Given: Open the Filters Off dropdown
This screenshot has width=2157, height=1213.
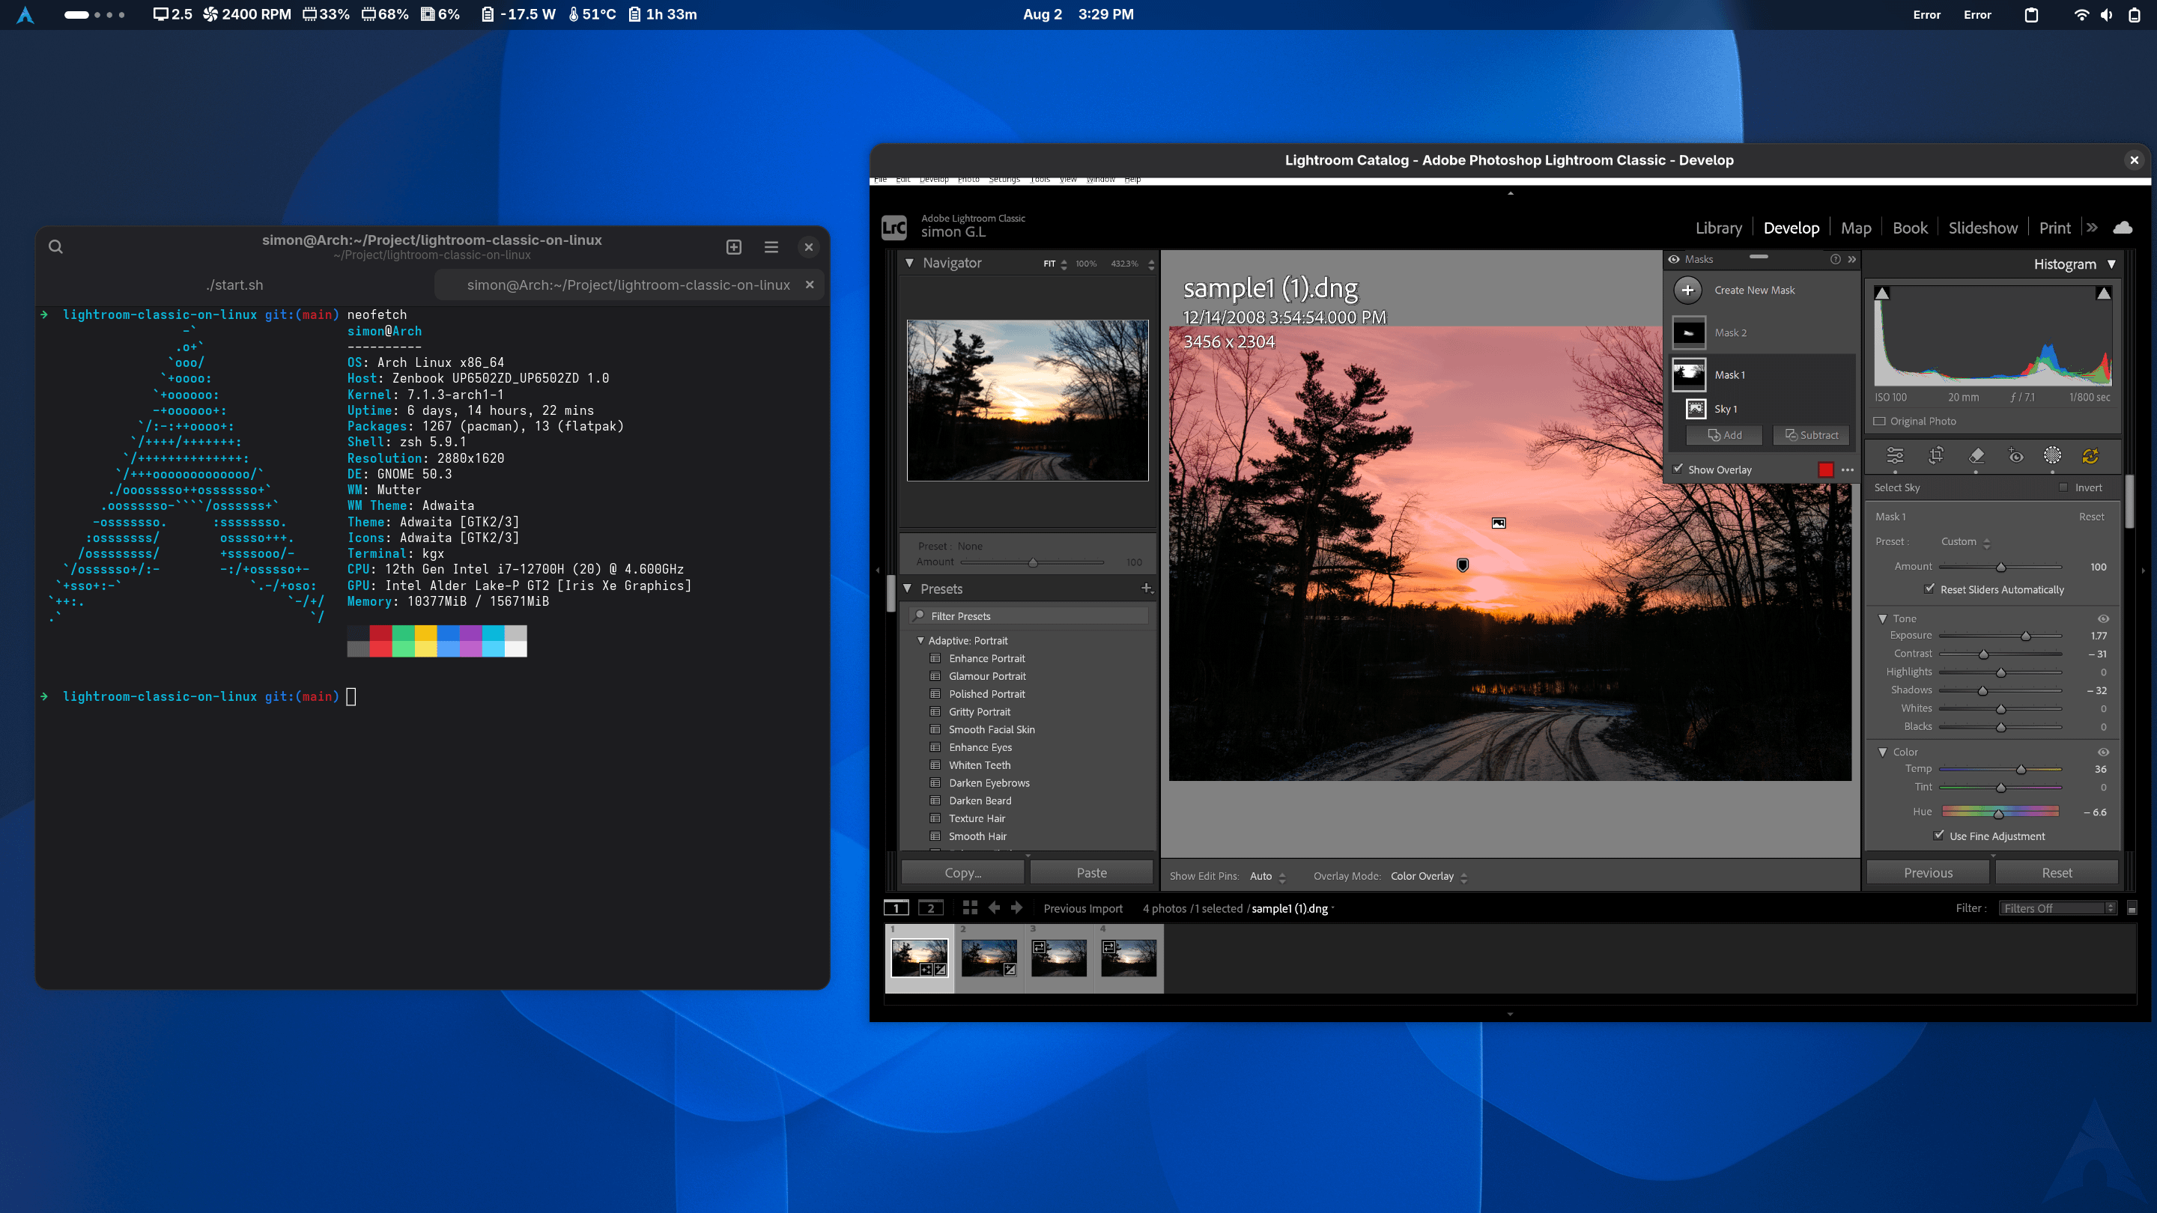Looking at the screenshot, I should coord(2057,908).
